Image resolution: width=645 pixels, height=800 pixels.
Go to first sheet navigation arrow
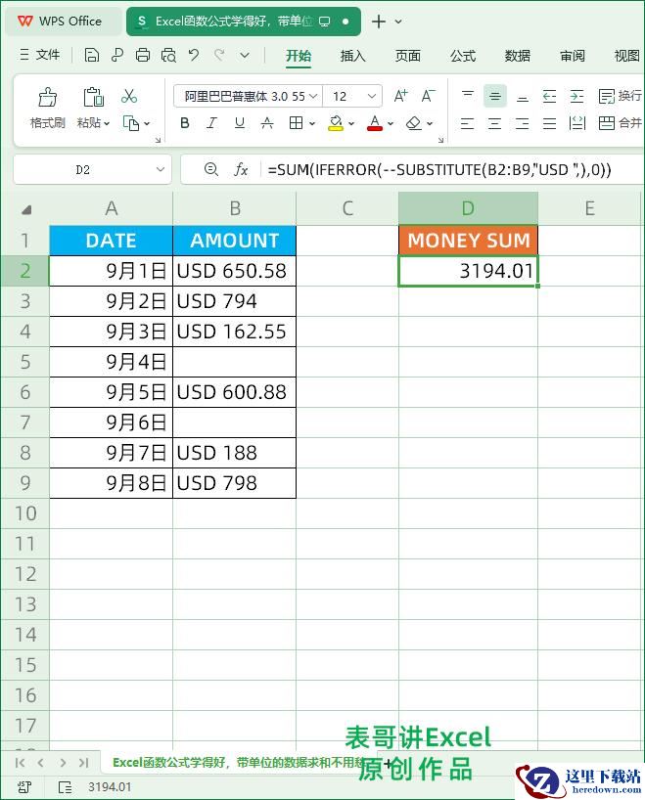[x=20, y=763]
